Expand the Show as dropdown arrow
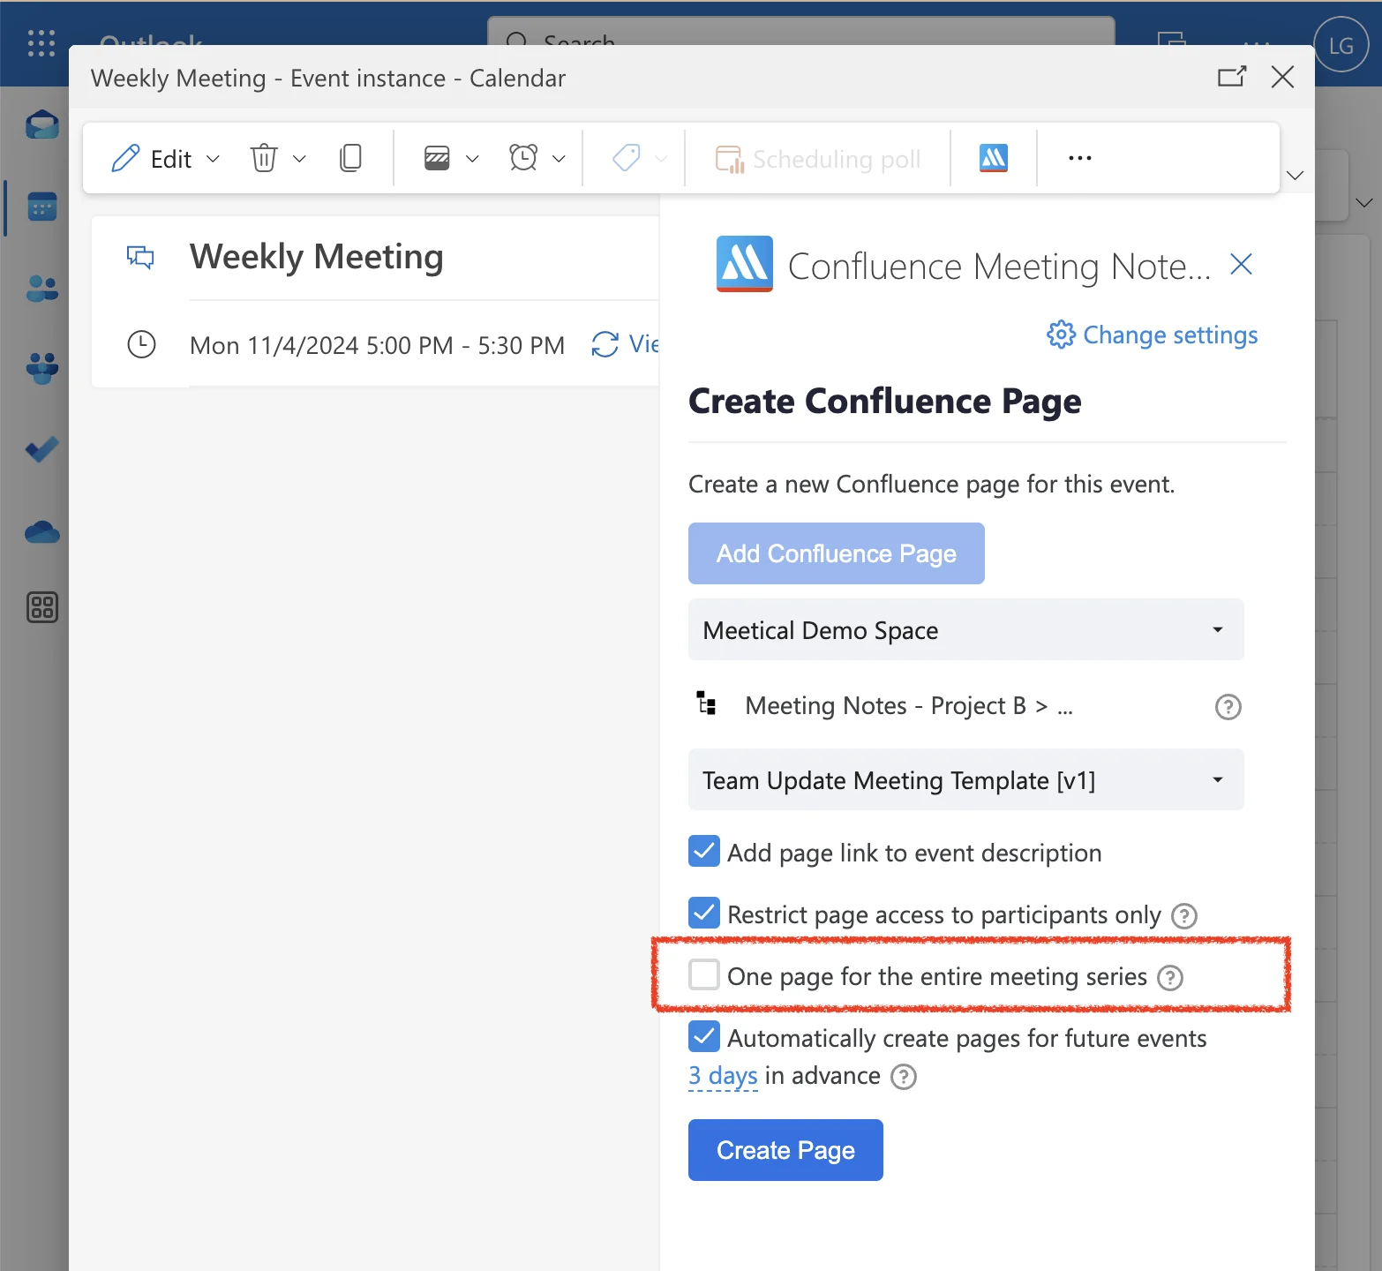 tap(472, 159)
